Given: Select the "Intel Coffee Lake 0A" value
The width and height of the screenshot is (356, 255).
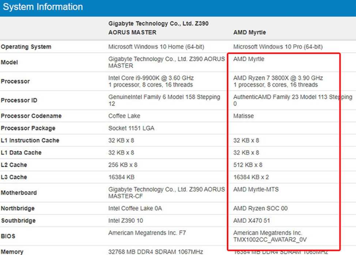Looking at the screenshot, I should (x=135, y=209).
